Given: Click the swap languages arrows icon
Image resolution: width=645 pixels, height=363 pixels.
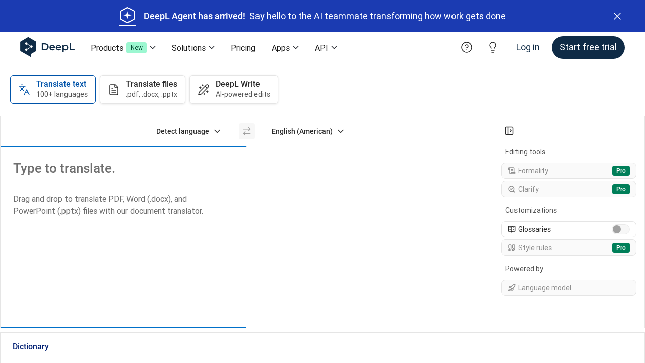Looking at the screenshot, I should point(246,131).
